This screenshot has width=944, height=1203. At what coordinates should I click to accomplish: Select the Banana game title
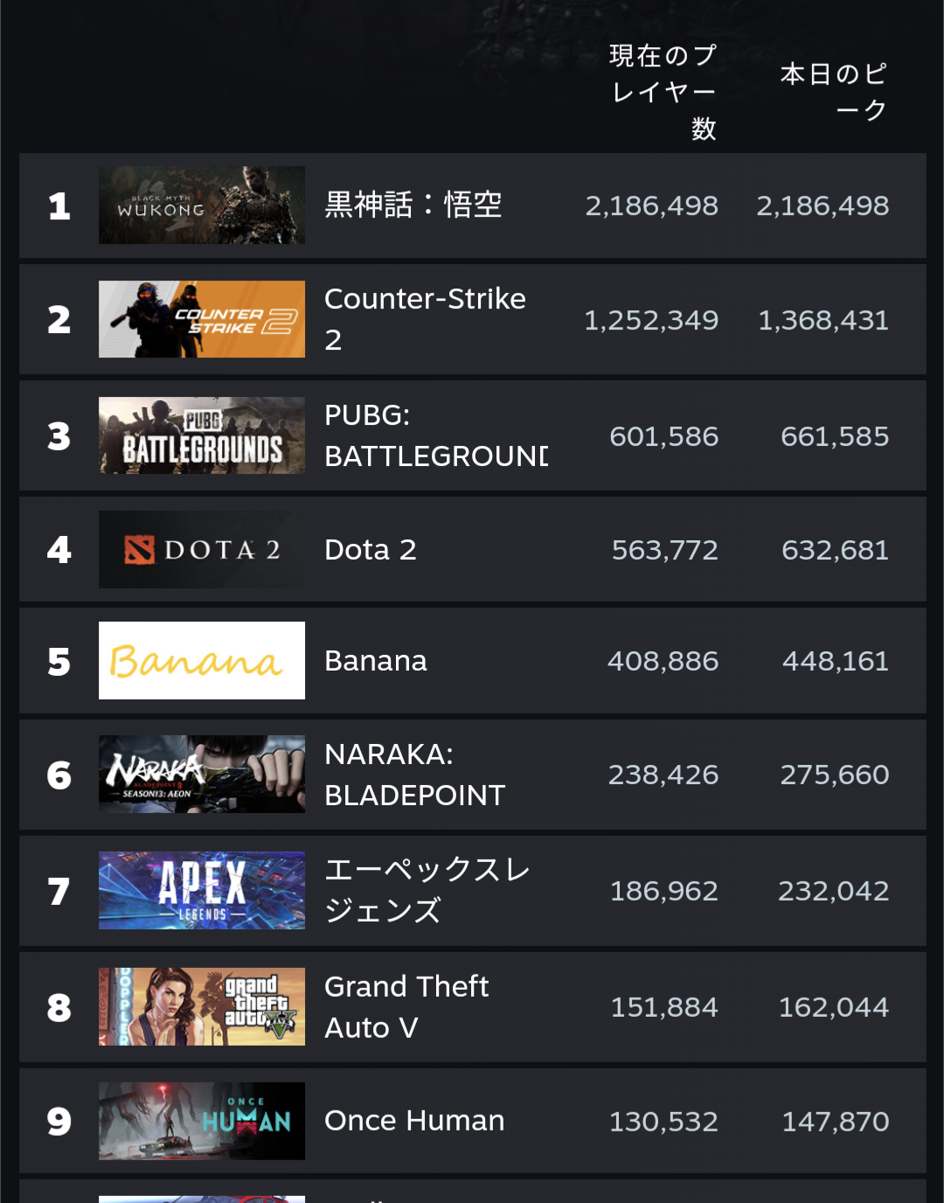[376, 661]
